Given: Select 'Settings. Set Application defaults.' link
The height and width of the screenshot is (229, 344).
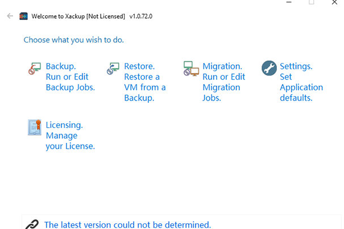Looking at the screenshot, I should pyautogui.click(x=301, y=82).
